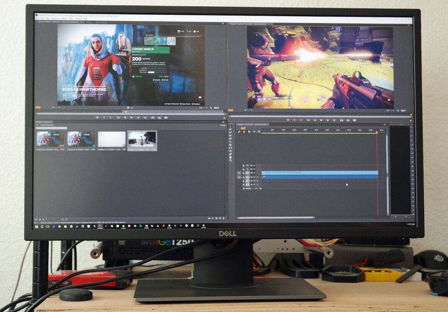Select the Slip tool

point(230,148)
